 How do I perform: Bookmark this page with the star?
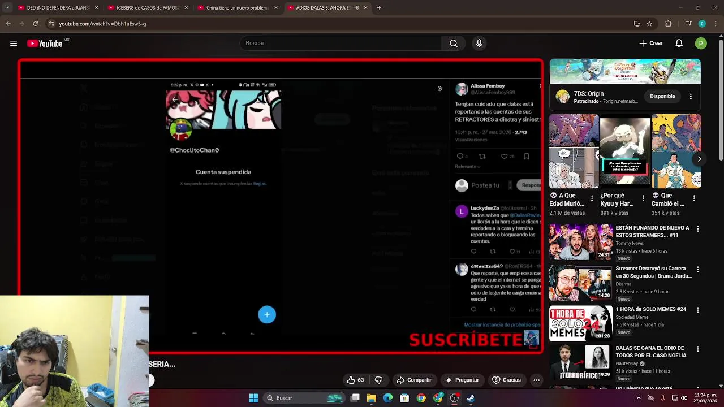coord(649,24)
